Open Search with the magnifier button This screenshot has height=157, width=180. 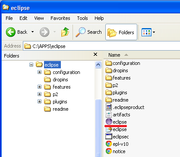88,32
